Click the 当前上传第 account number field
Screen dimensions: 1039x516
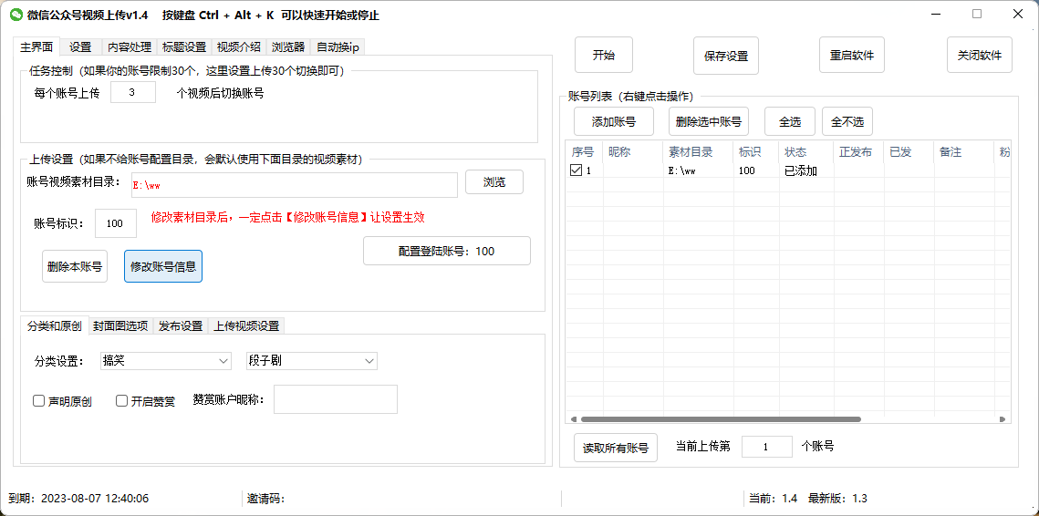(x=766, y=447)
